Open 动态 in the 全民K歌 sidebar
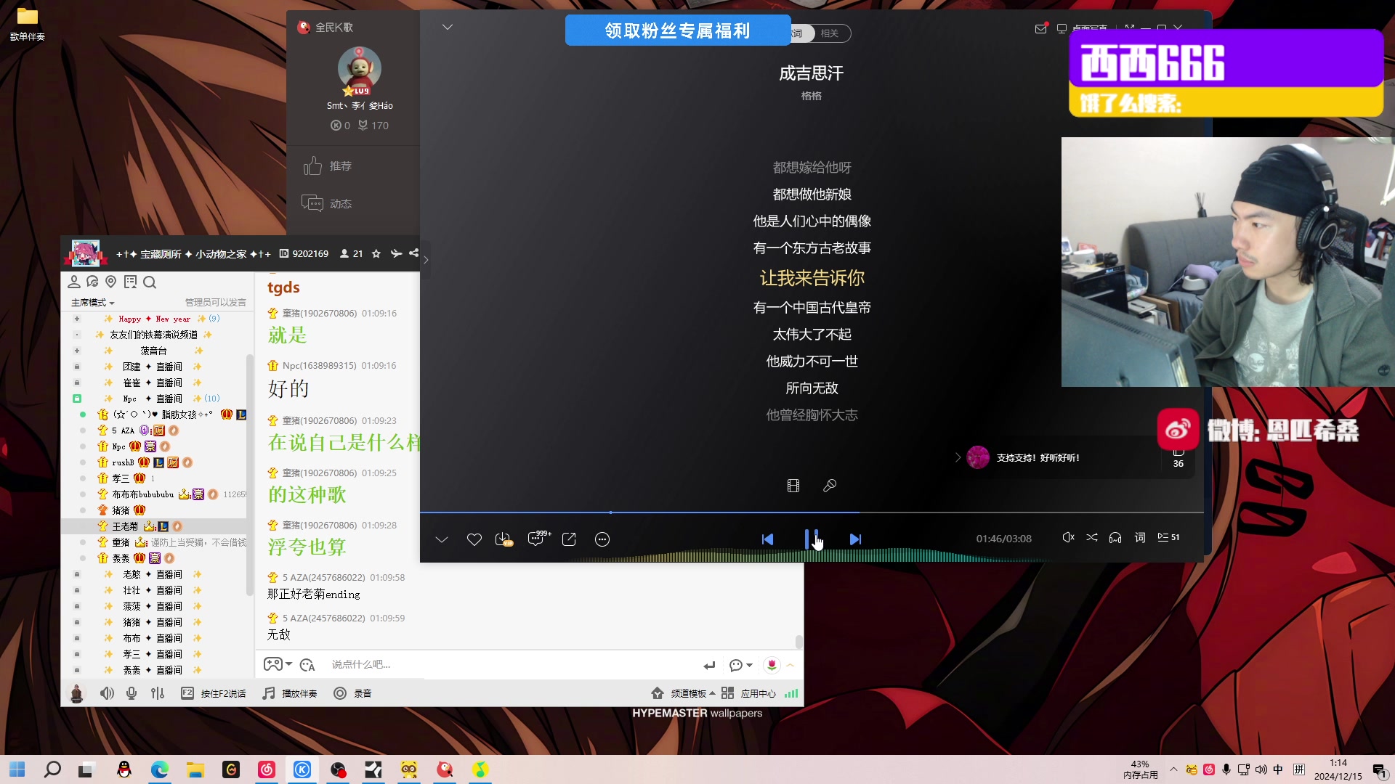Image resolution: width=1395 pixels, height=784 pixels. point(327,204)
